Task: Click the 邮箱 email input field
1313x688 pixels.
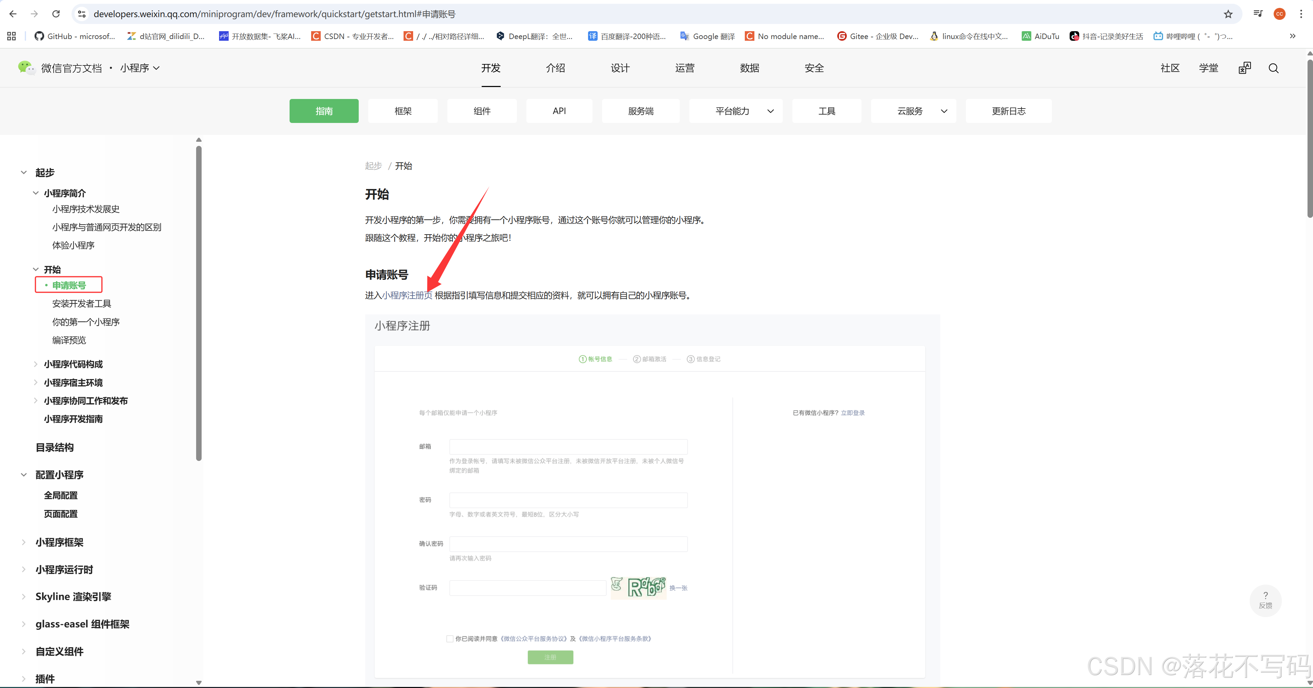Action: tap(568, 447)
